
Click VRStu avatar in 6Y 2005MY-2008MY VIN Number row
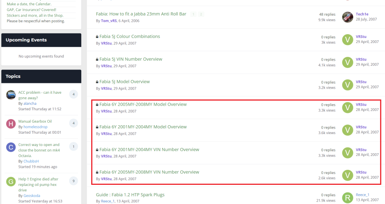(347, 175)
